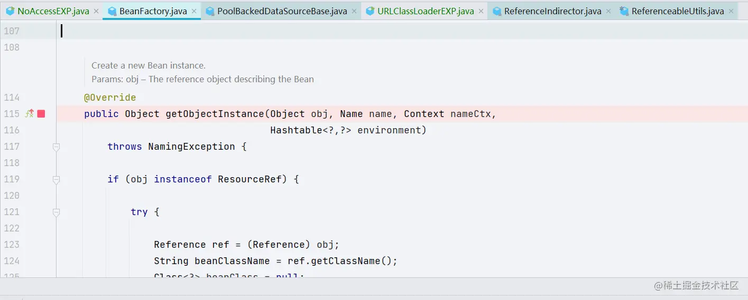Click the ReferenceableUtils.java file icon
The height and width of the screenshot is (300, 748).
[624, 11]
